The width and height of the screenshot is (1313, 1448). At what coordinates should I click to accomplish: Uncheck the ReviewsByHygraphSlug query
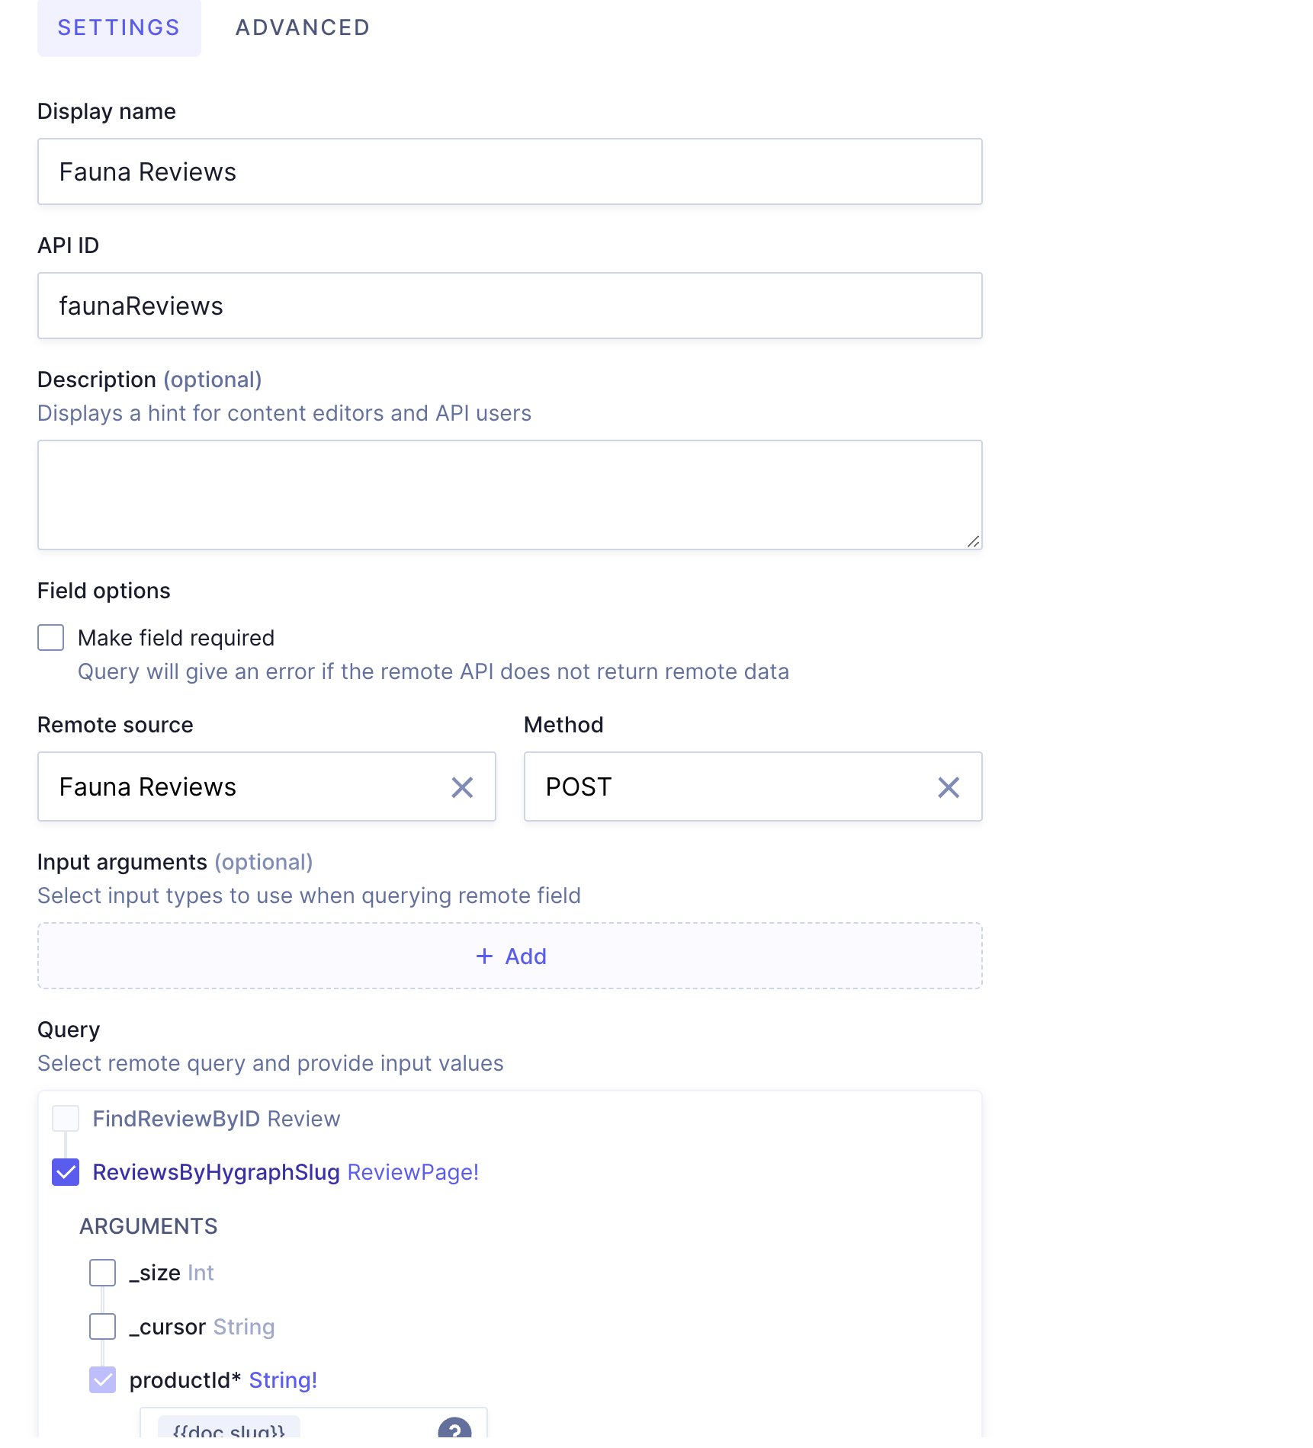tap(66, 1172)
